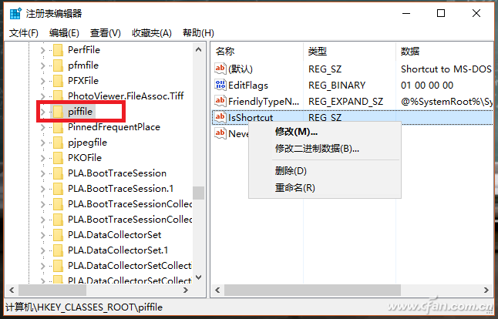The width and height of the screenshot is (498, 319).
Task: Select the pjpegfile key label
Action: 88,143
